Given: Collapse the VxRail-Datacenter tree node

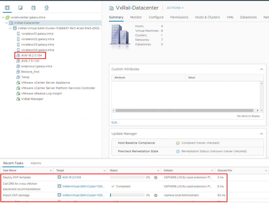Looking at the screenshot, I should click(7, 23).
